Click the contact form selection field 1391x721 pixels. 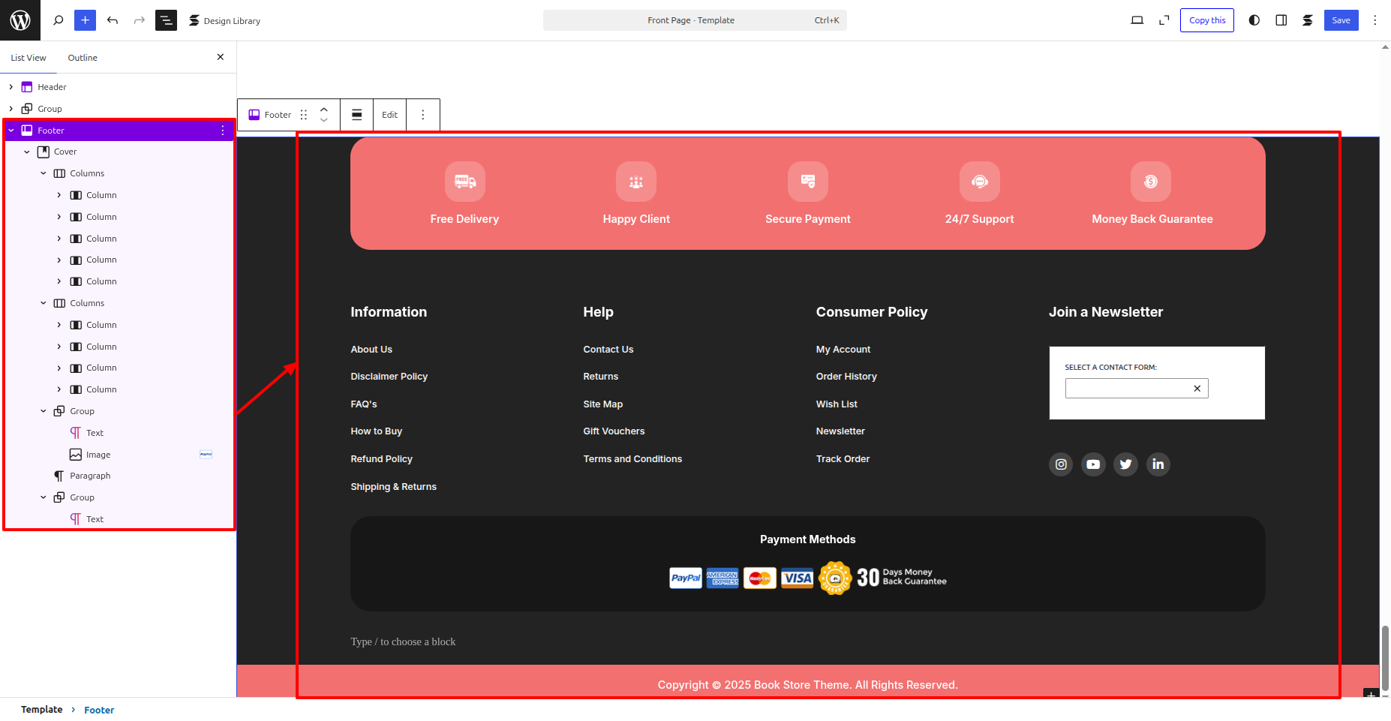1128,389
